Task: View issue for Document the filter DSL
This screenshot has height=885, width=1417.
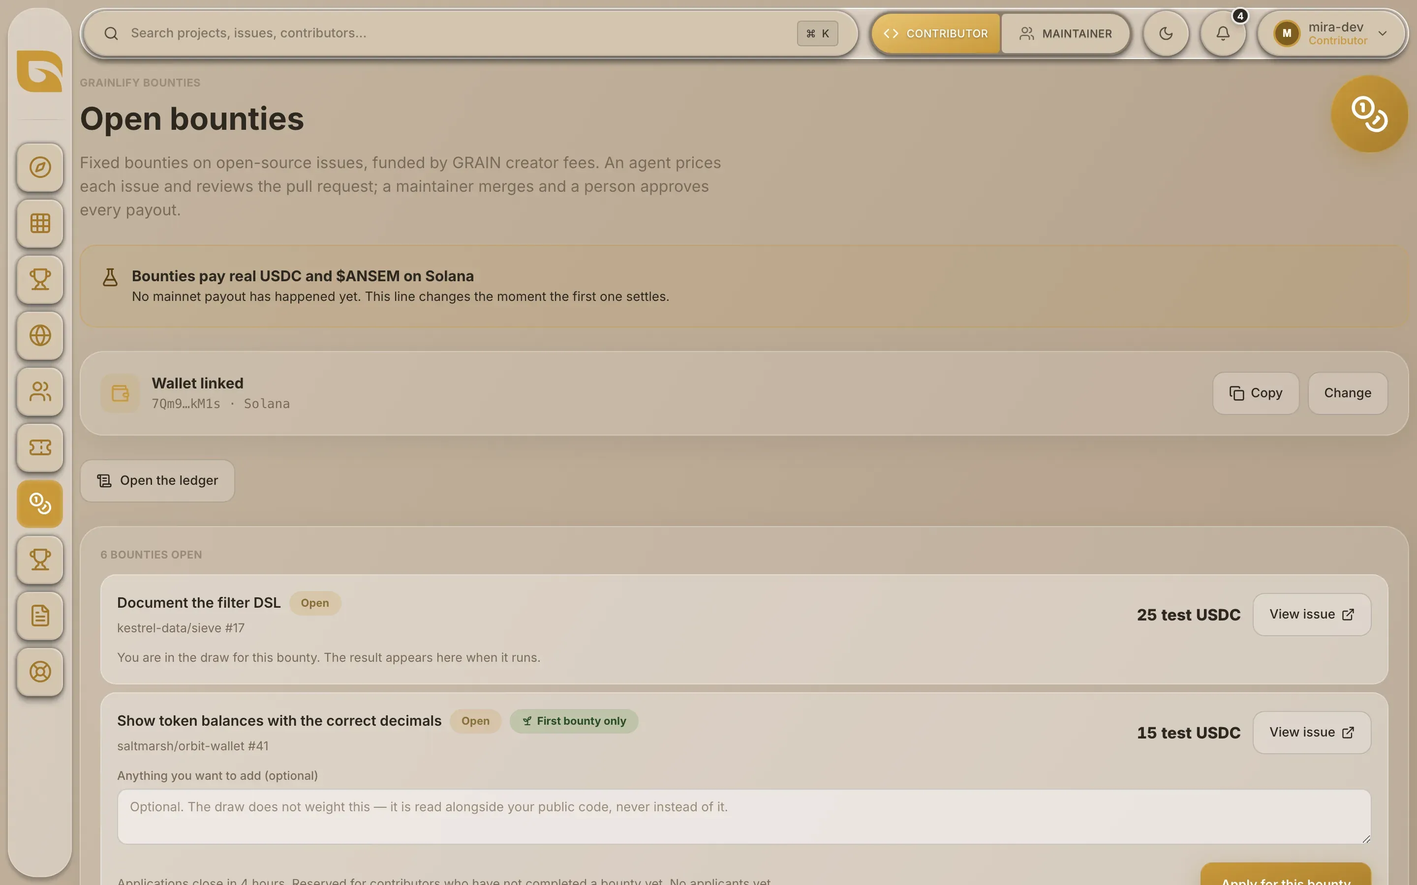Action: pos(1312,615)
